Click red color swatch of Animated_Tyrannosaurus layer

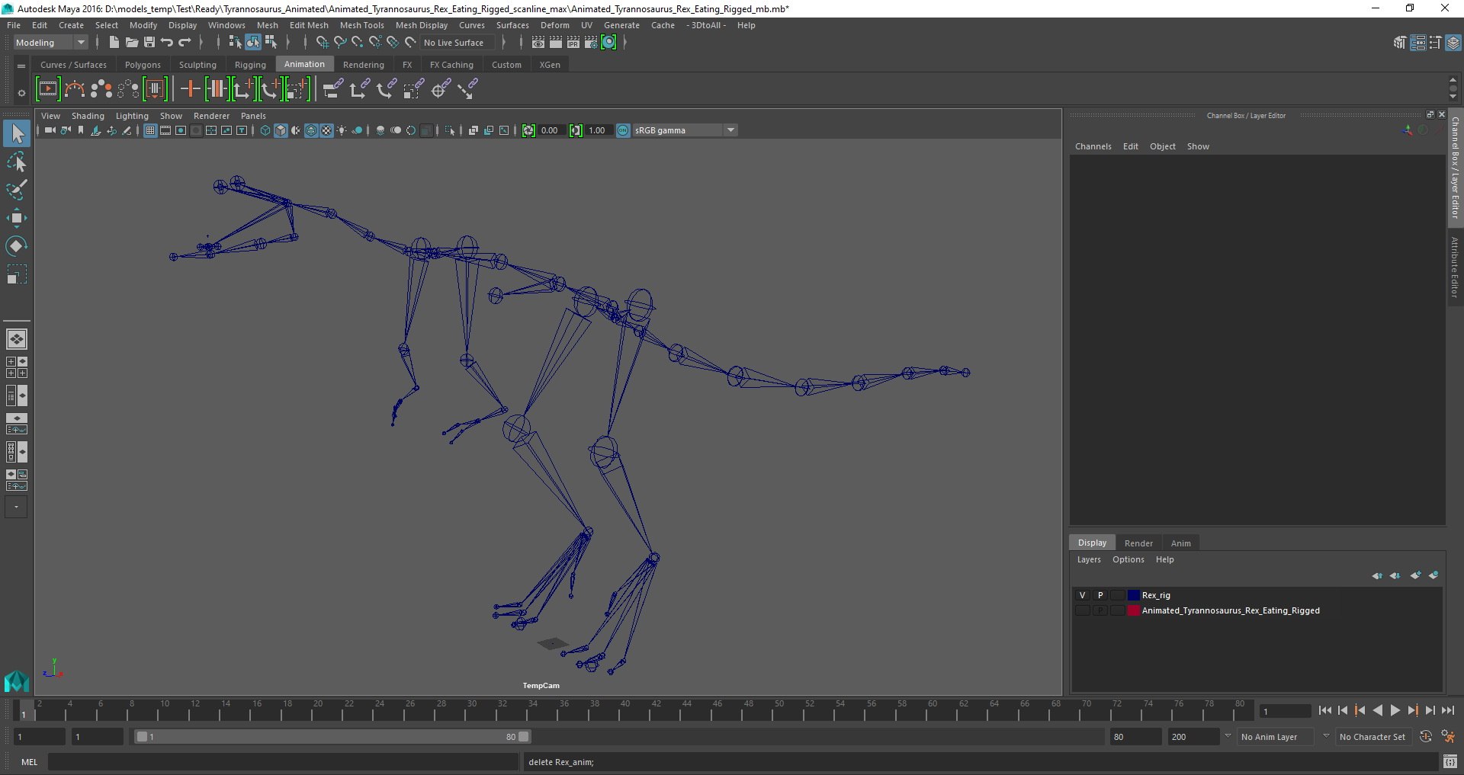click(x=1133, y=610)
